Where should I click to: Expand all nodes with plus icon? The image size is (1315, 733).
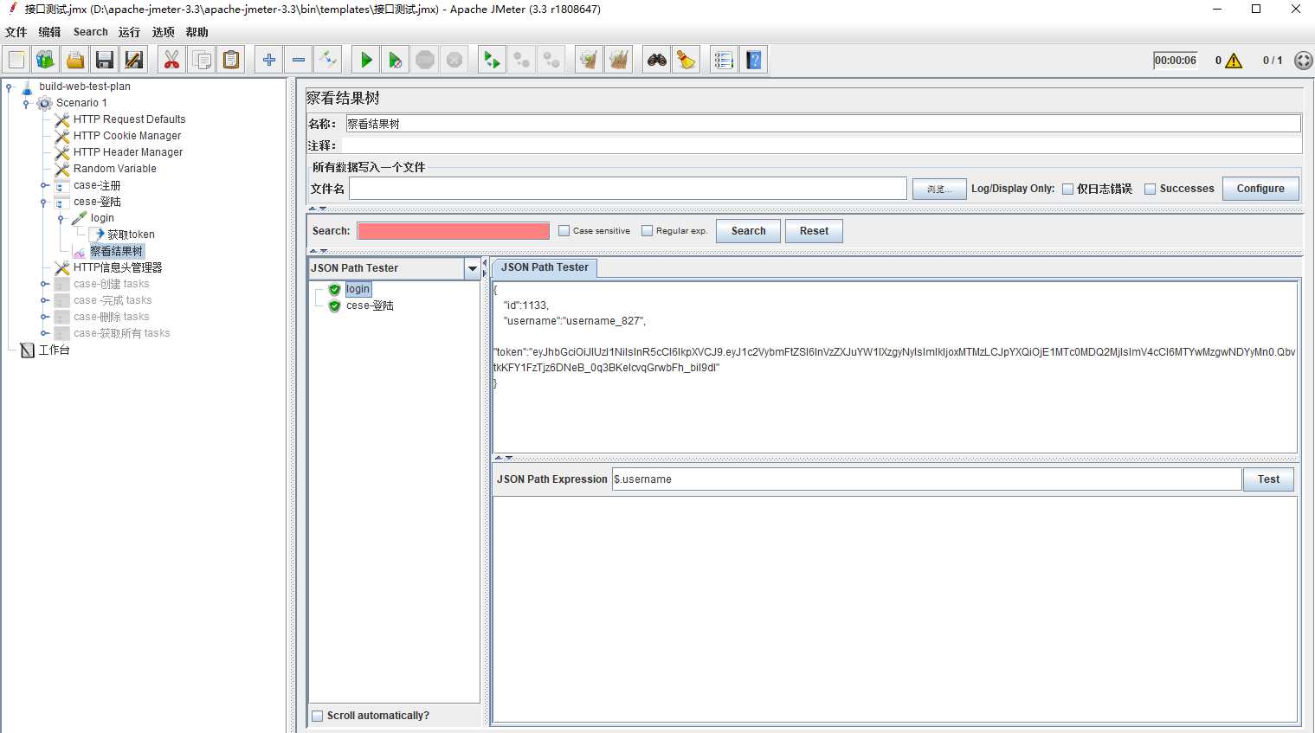coord(269,60)
